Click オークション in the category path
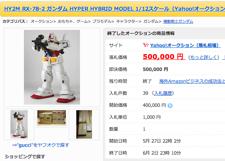 [x=42, y=21]
